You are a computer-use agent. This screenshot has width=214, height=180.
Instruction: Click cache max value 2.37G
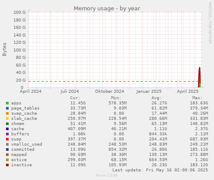202,129
